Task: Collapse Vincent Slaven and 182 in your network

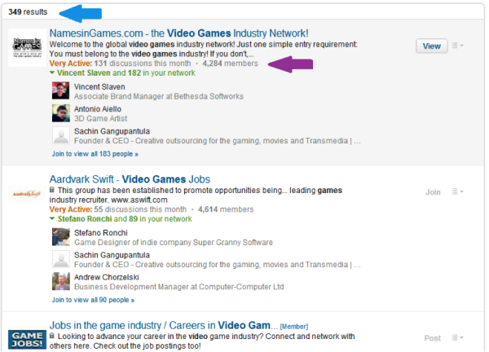Action: point(122,73)
